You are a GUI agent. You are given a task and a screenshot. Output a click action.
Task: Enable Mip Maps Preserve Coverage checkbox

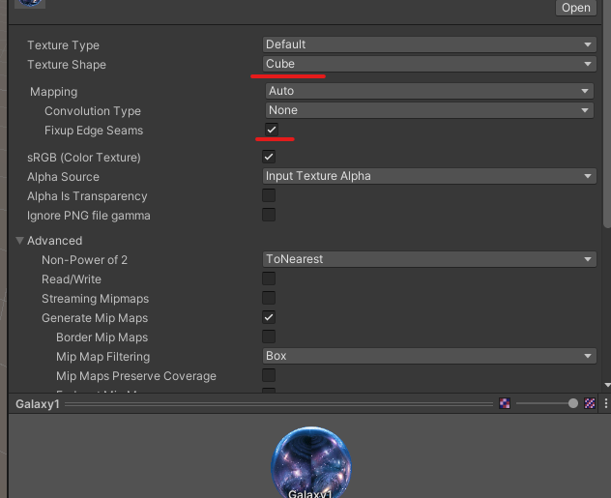pyautogui.click(x=269, y=375)
